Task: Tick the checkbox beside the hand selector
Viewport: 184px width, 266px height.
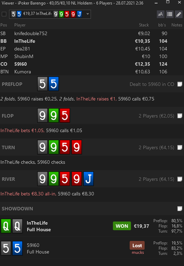Action: (4, 14)
